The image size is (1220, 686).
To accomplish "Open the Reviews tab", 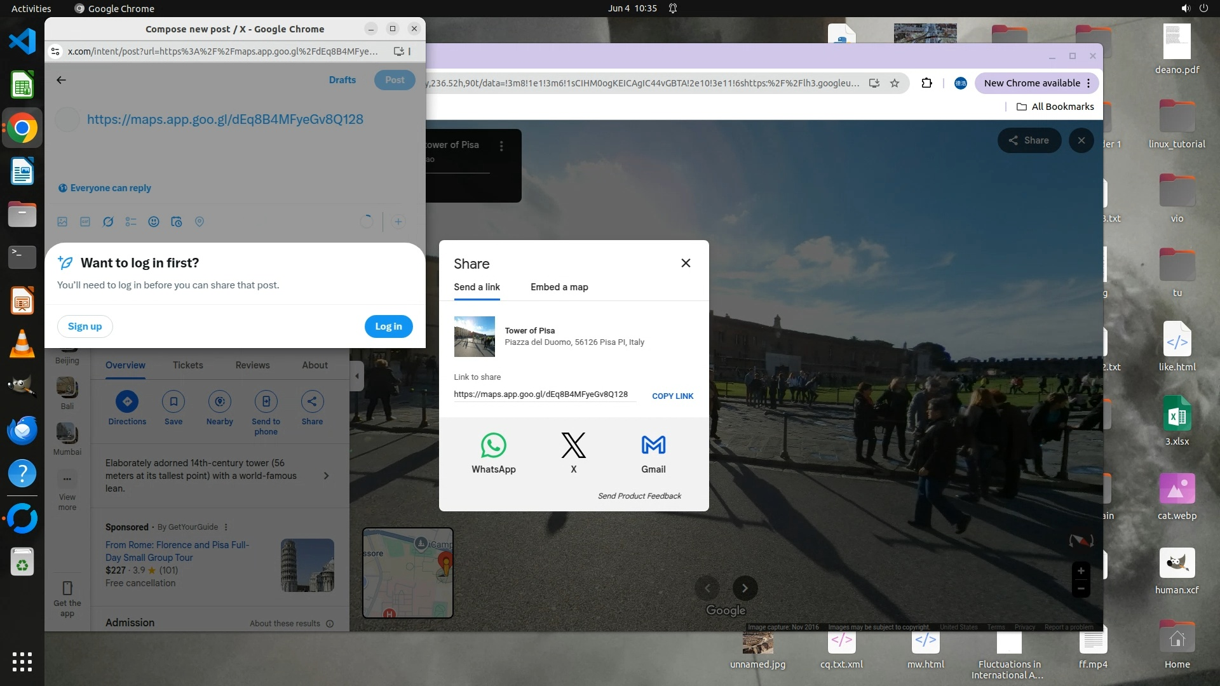I will coord(252,365).
